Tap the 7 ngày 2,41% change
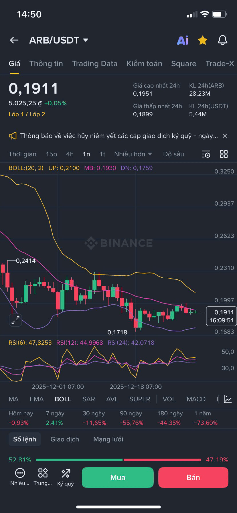Image resolution: width=237 pixels, height=513 pixels. [x=55, y=418]
